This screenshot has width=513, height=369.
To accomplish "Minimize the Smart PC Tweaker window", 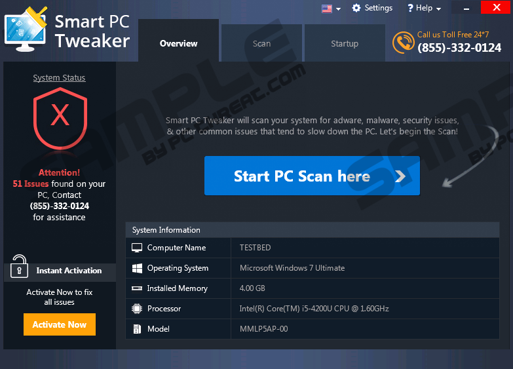I will [x=466, y=8].
